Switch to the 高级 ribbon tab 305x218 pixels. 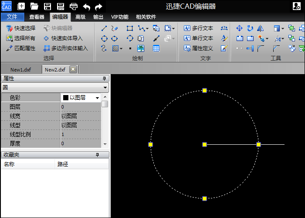point(80,17)
